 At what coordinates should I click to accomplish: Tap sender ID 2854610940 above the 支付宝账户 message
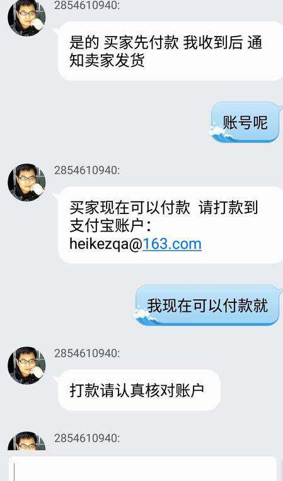(x=87, y=170)
